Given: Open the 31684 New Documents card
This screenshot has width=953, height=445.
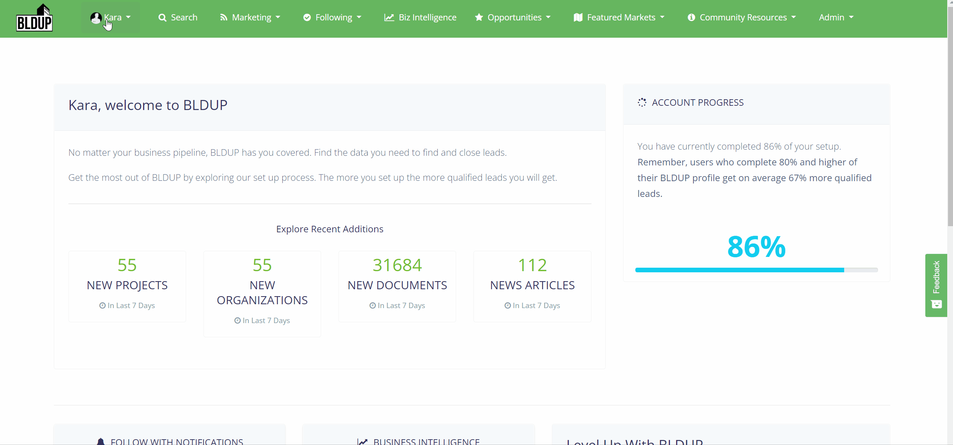Looking at the screenshot, I should (x=397, y=287).
